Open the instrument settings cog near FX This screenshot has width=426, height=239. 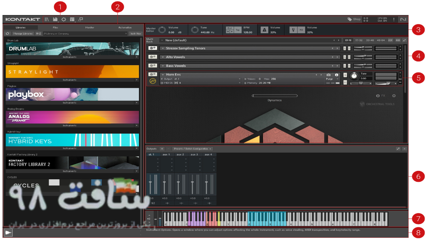tap(394, 96)
